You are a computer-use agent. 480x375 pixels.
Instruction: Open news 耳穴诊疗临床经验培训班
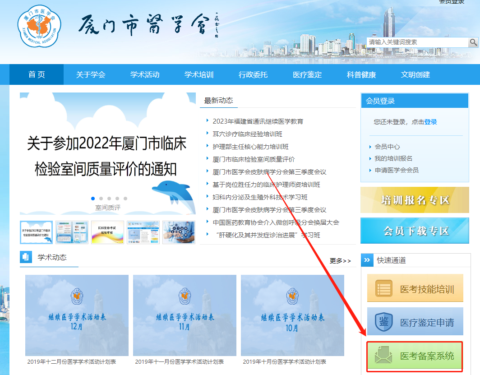247,134
